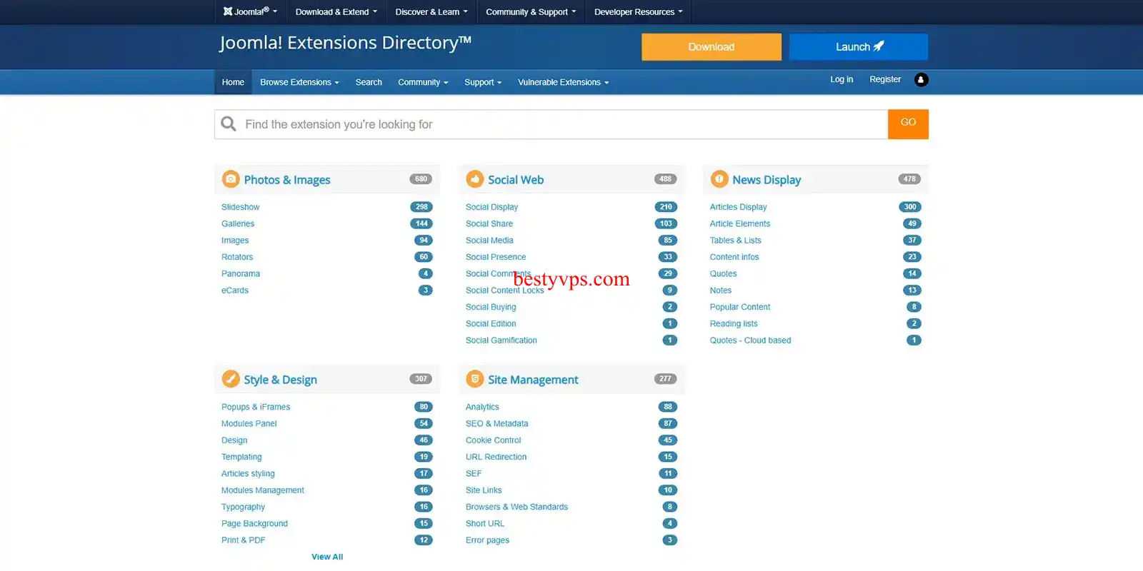Click Log in link
The image size is (1143, 571).
[x=842, y=79]
